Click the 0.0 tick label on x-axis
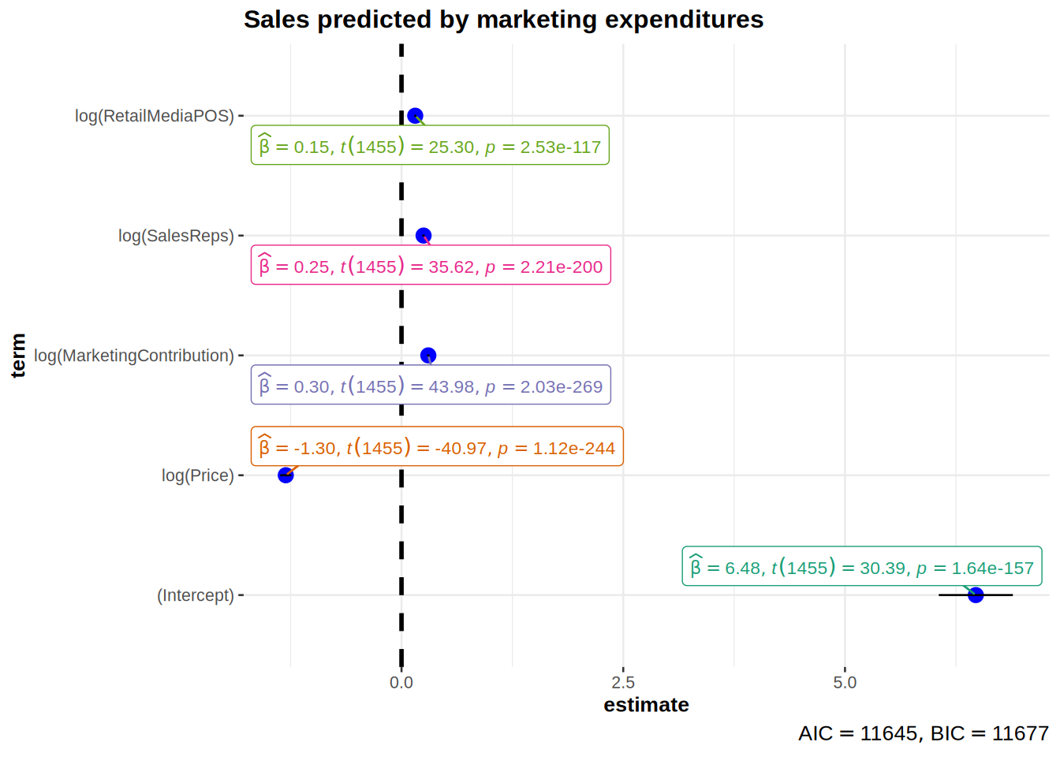Screen dimensions: 1060x757 (401, 683)
